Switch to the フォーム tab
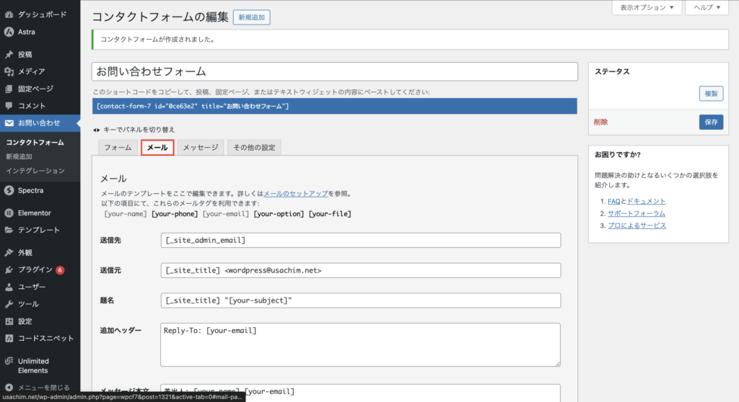 point(118,148)
